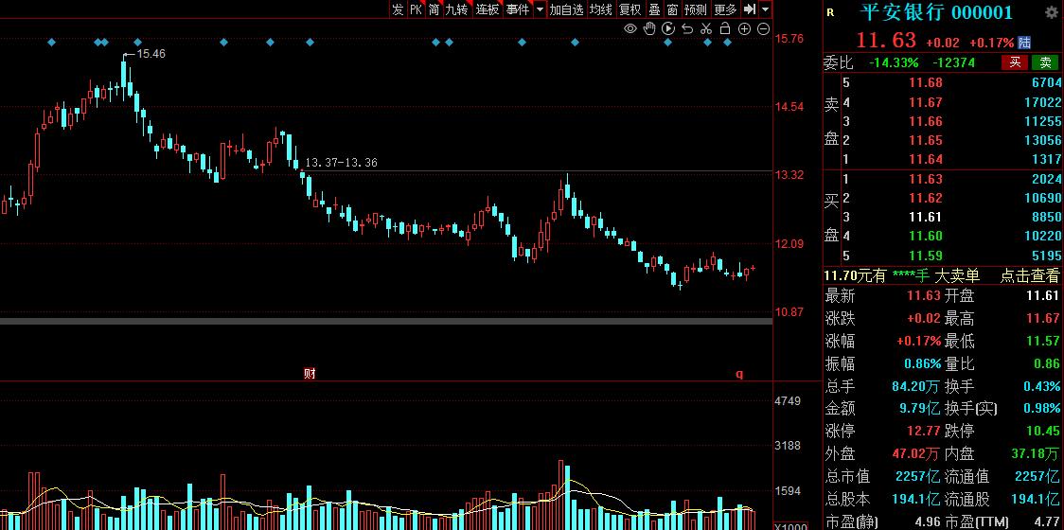Open settings gear in quote panel
Viewport: 1064px width, 530px height.
click(1051, 11)
